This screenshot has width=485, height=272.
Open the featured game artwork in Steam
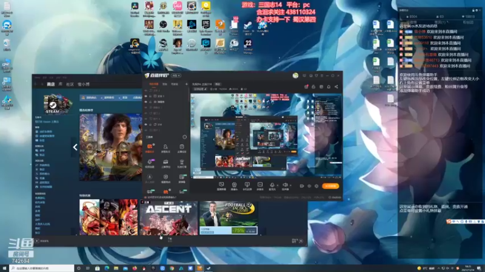[x=111, y=147]
